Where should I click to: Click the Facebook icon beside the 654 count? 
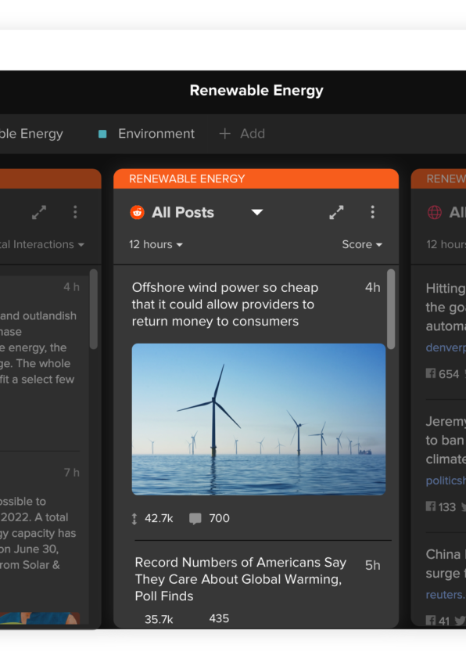(429, 374)
